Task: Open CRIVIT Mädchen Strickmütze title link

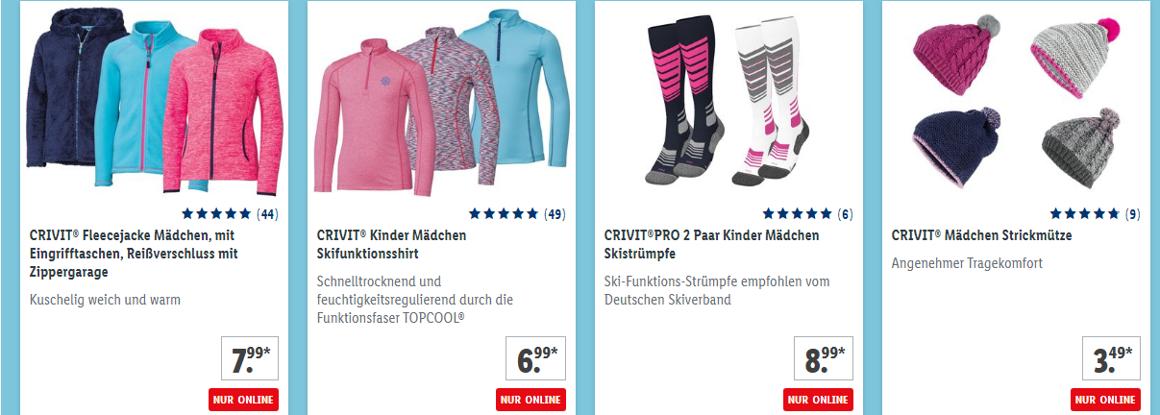Action: coord(981,235)
